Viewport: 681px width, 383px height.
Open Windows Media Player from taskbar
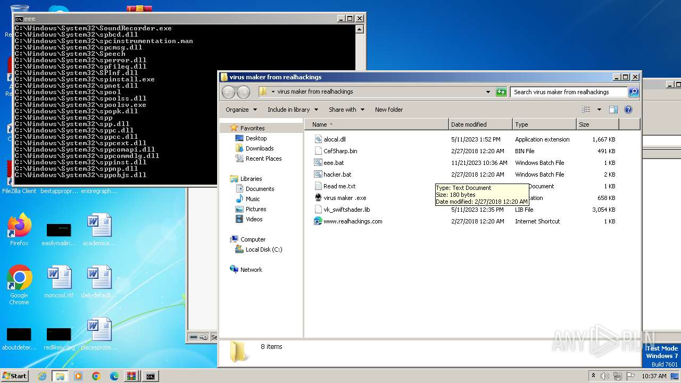pos(78,376)
